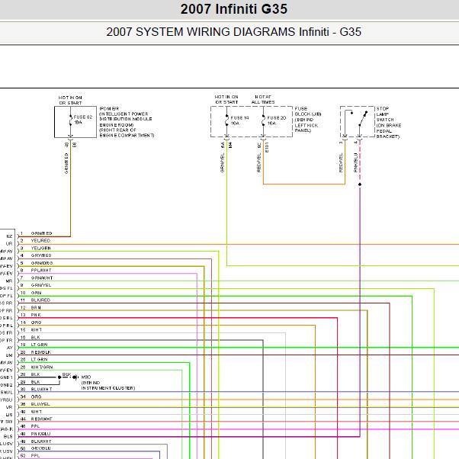
Task: Select pin 14 ORG wire label
Action: (x=36, y=323)
